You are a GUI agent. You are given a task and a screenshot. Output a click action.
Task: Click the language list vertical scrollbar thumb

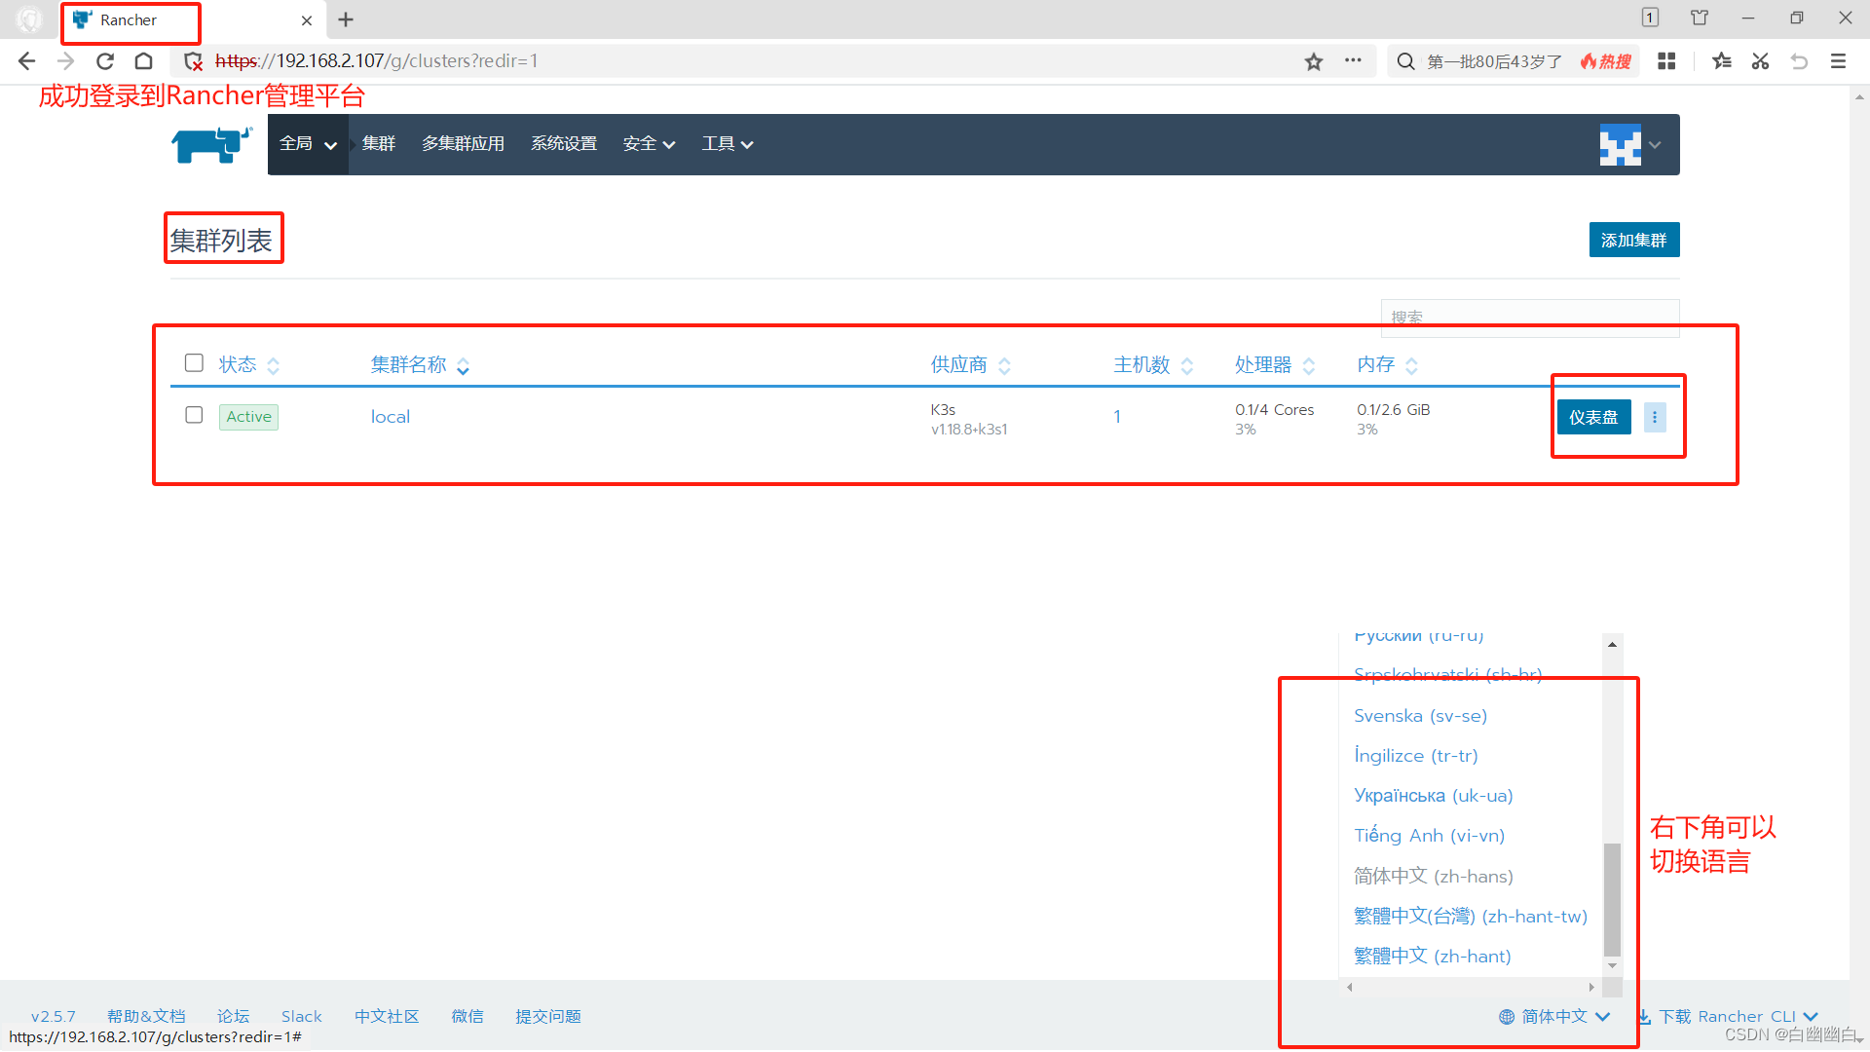(1613, 899)
